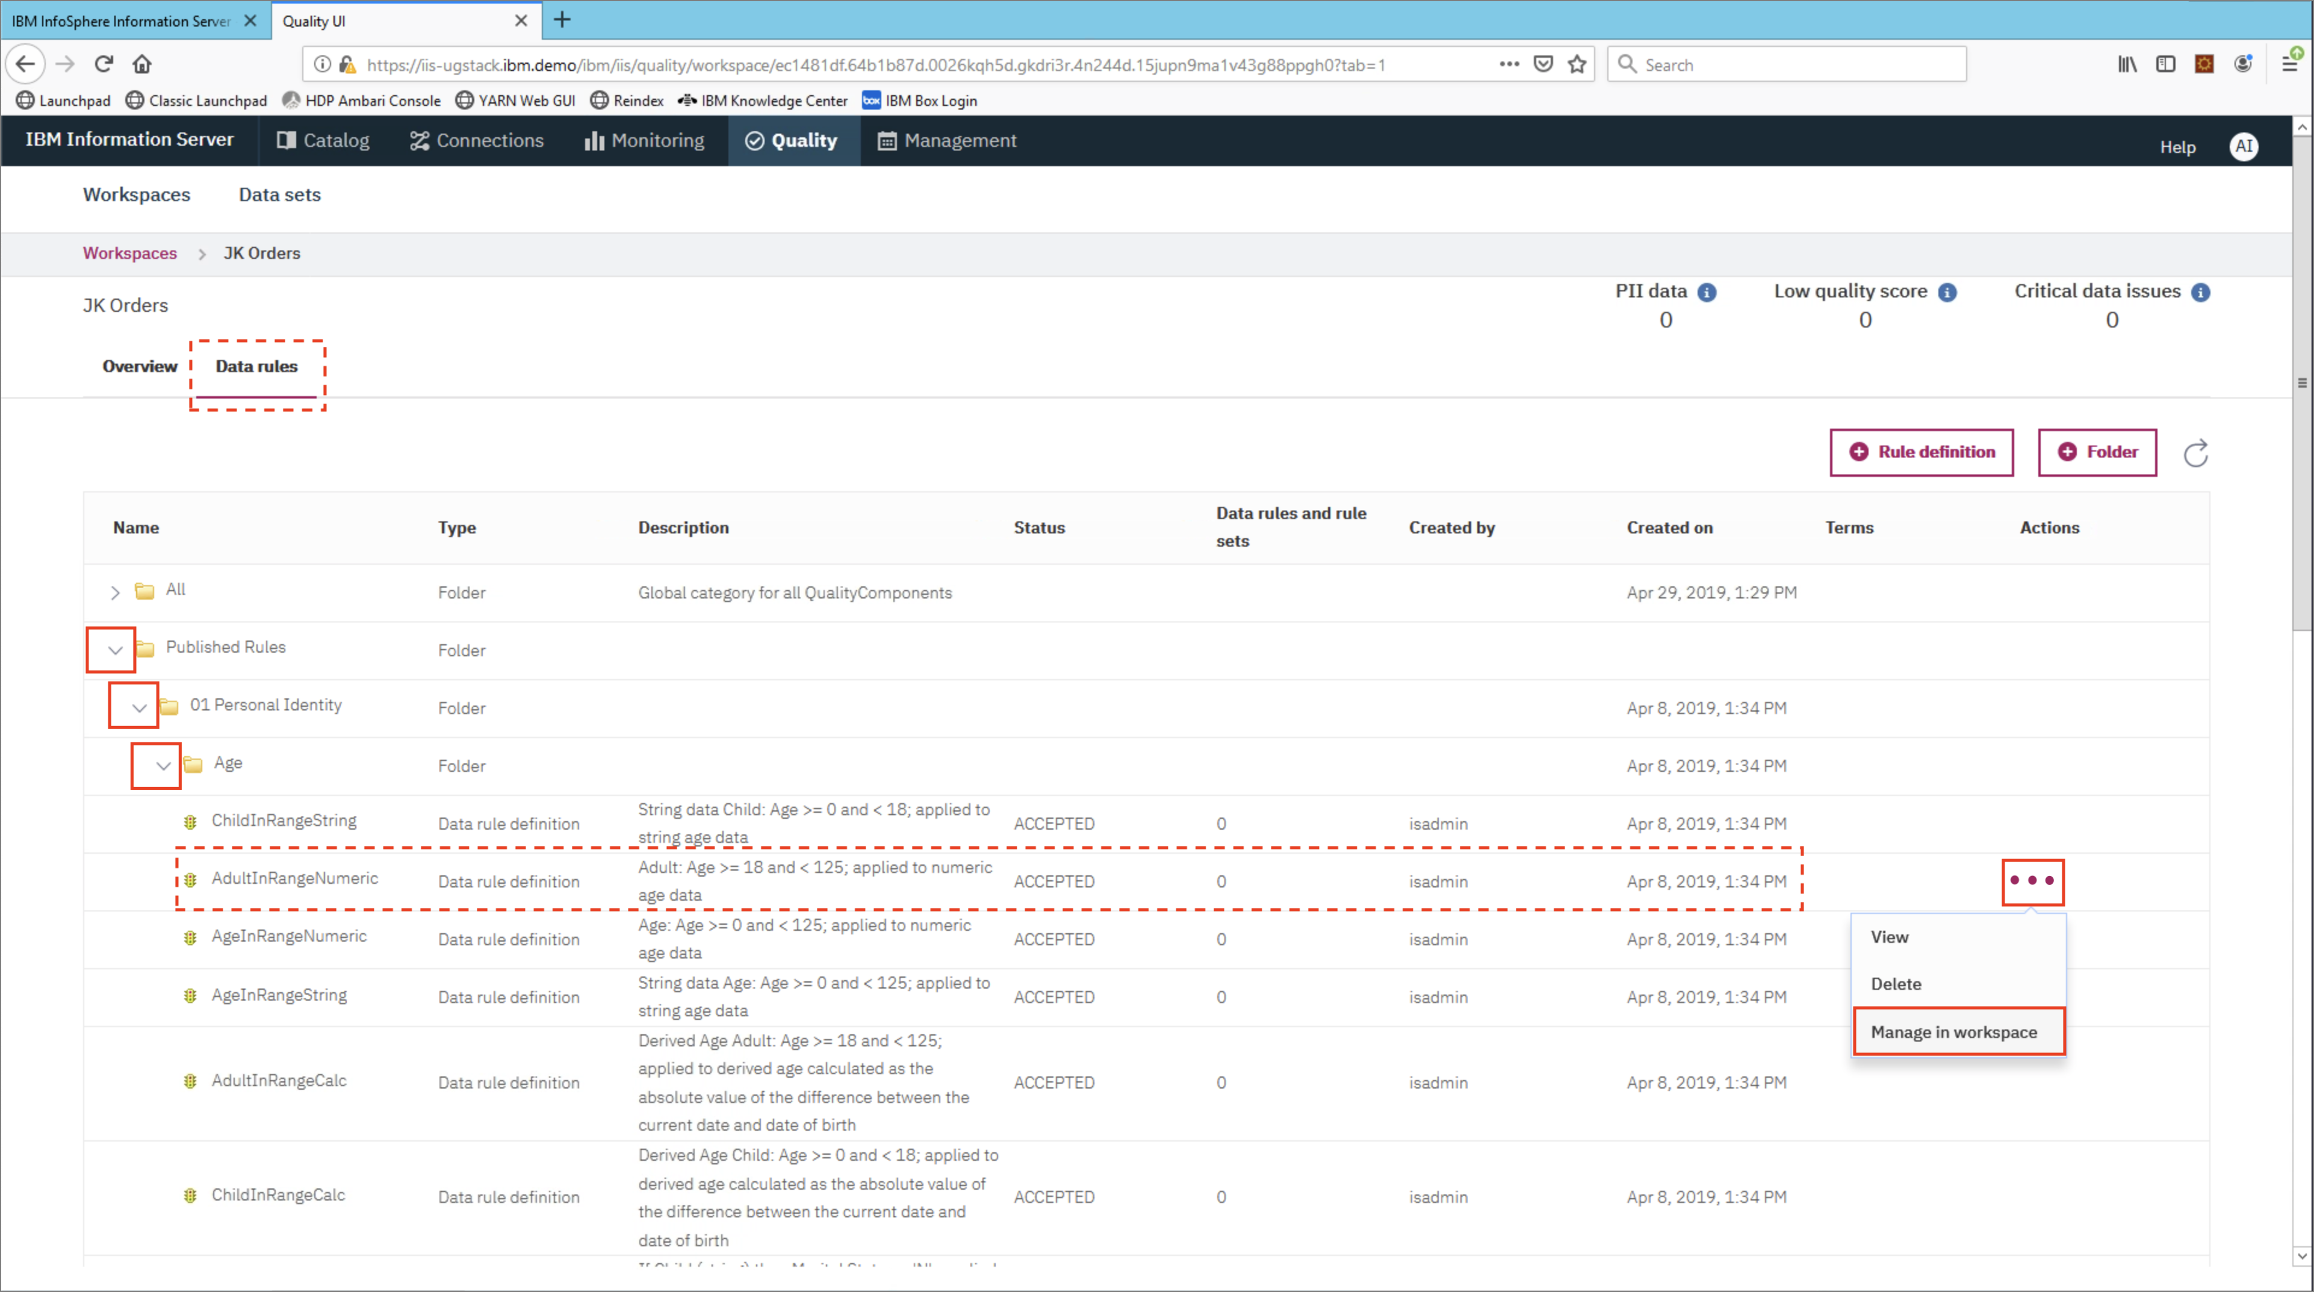Open the Connections menu
Viewport: 2314px width, 1292px height.
pos(477,140)
